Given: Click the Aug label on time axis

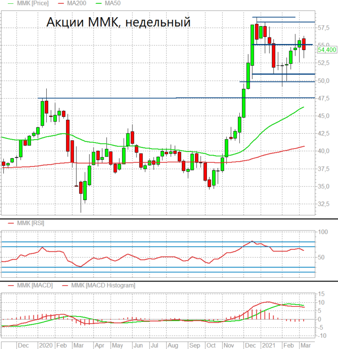Looking at the screenshot, I should click(x=173, y=345).
